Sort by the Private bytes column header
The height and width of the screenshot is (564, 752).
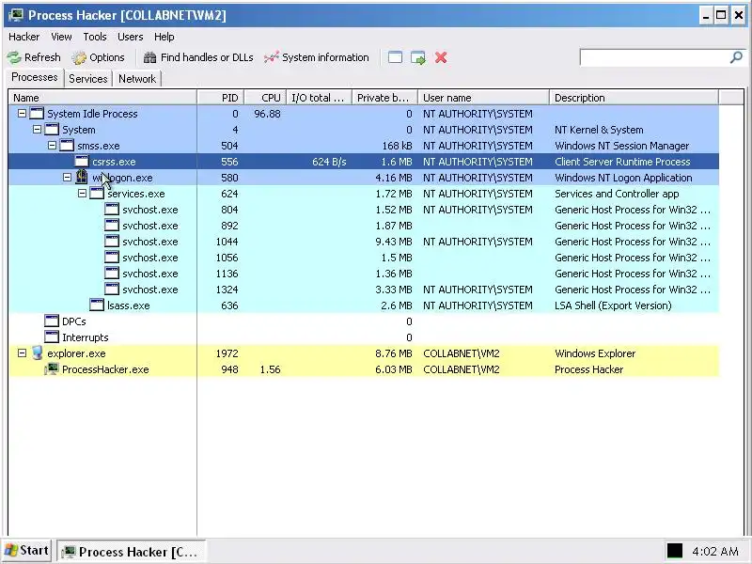pyautogui.click(x=385, y=98)
